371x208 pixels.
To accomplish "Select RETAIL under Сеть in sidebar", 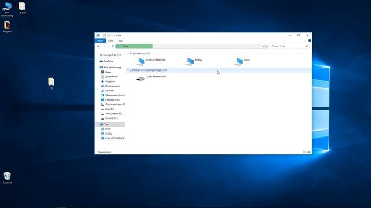I will point(107,133).
